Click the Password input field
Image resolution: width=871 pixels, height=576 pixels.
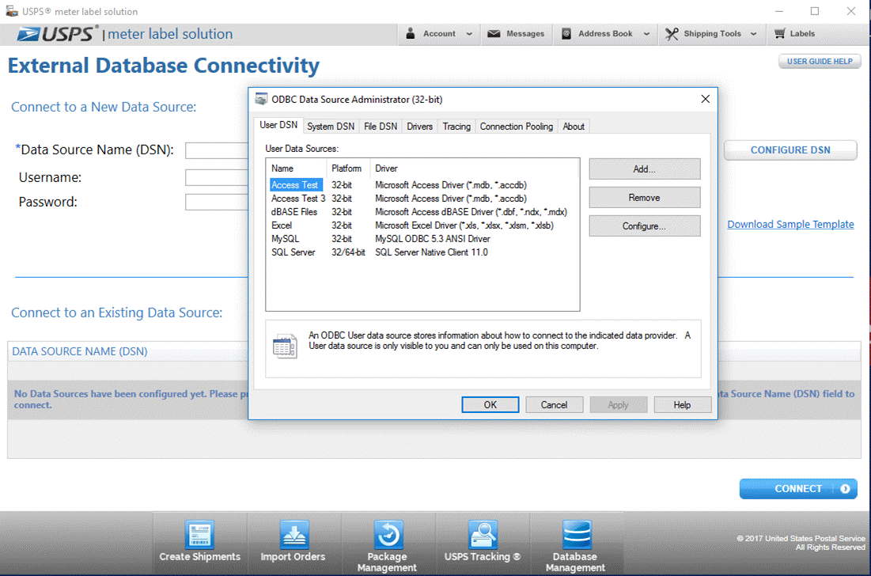[217, 202]
